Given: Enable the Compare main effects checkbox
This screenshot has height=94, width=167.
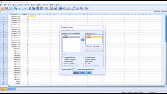Looking at the screenshot, I should [x=86, y=46].
